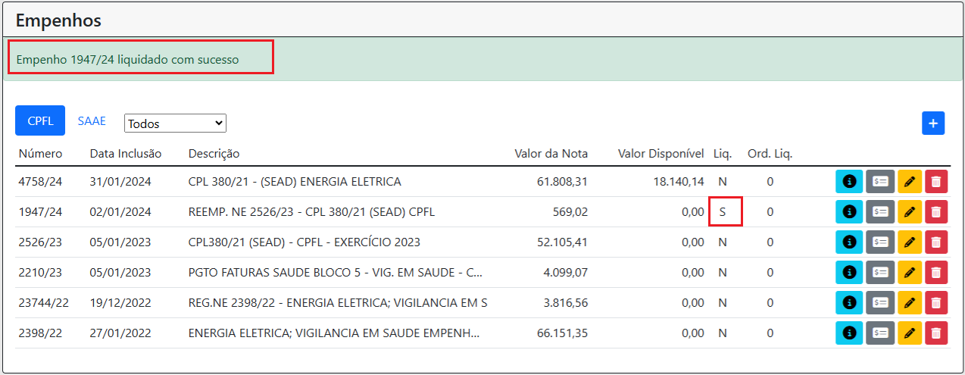The width and height of the screenshot is (965, 375).
Task: Click the info icon for empenho 2526/23
Action: point(849,242)
